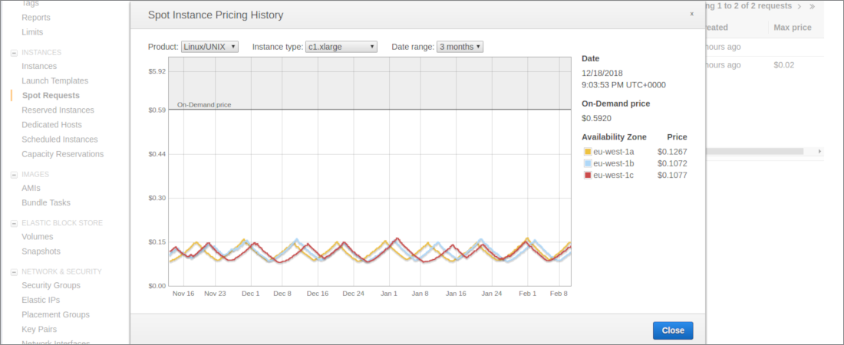The image size is (844, 345).
Task: Click the $0.1072 price value
Action: pos(672,163)
